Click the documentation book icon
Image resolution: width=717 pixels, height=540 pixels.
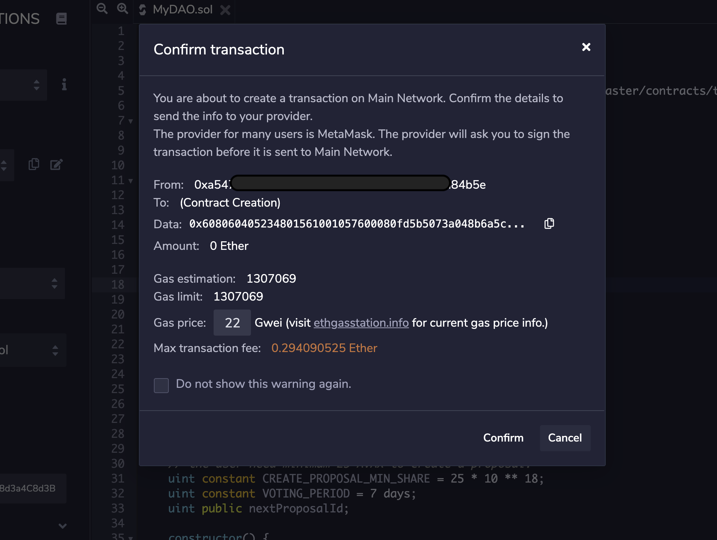[61, 19]
